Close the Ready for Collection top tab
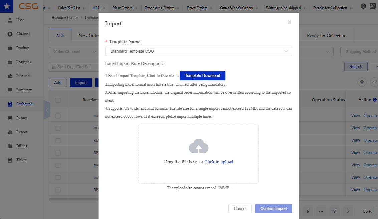The width and height of the screenshot is (378, 219). [x=351, y=8]
